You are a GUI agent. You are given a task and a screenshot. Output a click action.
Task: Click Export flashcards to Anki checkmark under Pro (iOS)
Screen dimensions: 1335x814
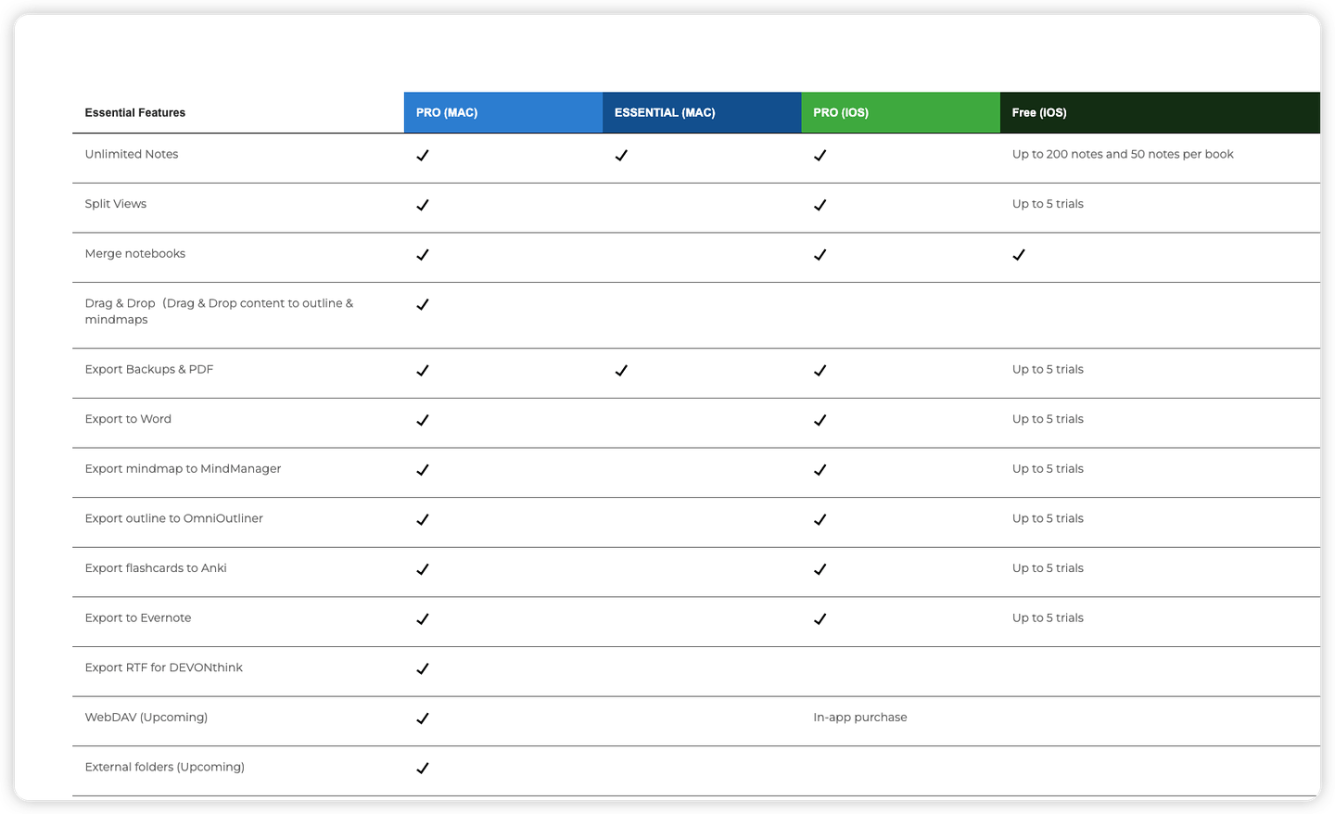[x=820, y=569]
